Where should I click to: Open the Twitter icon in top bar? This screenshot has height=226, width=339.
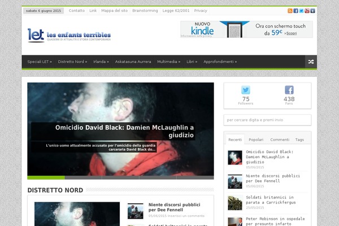pos(301,11)
